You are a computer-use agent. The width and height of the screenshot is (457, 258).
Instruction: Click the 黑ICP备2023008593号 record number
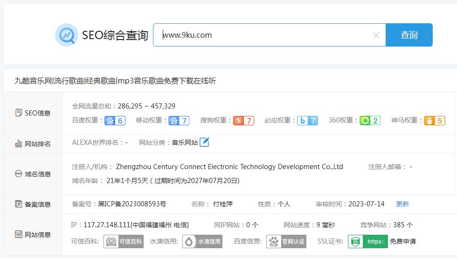(132, 204)
